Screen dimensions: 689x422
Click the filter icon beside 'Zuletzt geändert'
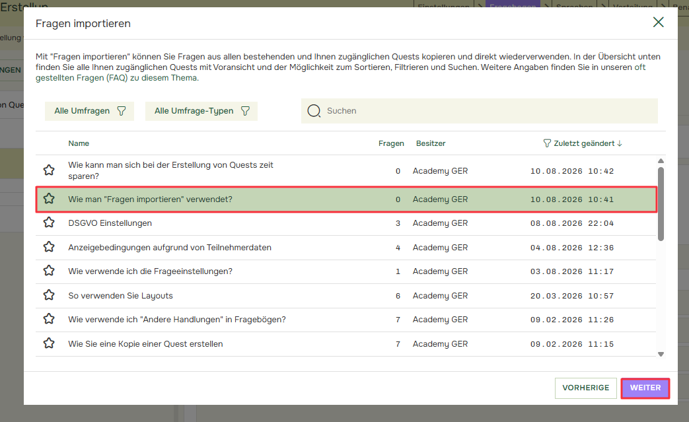[547, 143]
